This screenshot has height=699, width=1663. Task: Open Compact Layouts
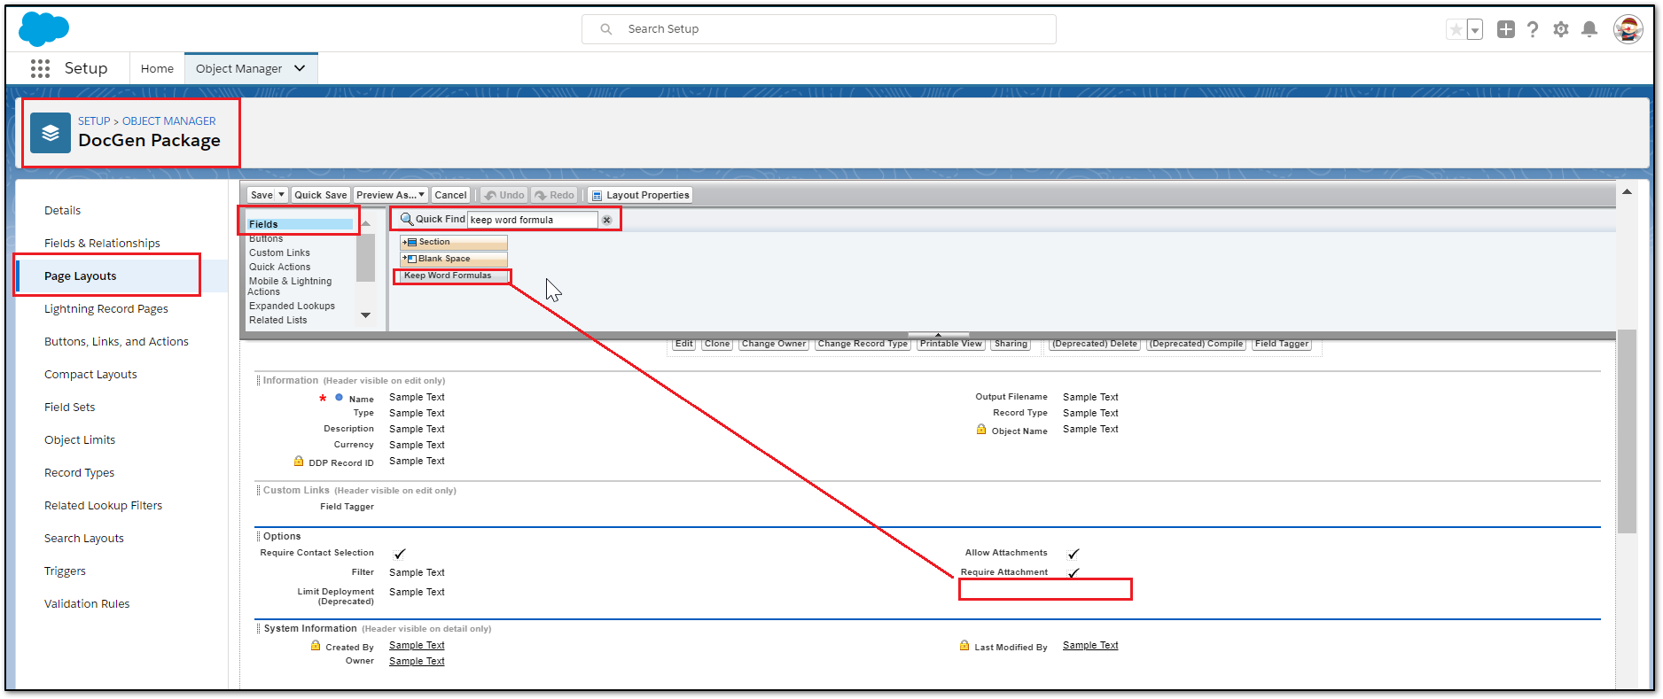click(x=90, y=374)
